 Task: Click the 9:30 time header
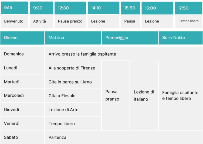tap(41, 8)
